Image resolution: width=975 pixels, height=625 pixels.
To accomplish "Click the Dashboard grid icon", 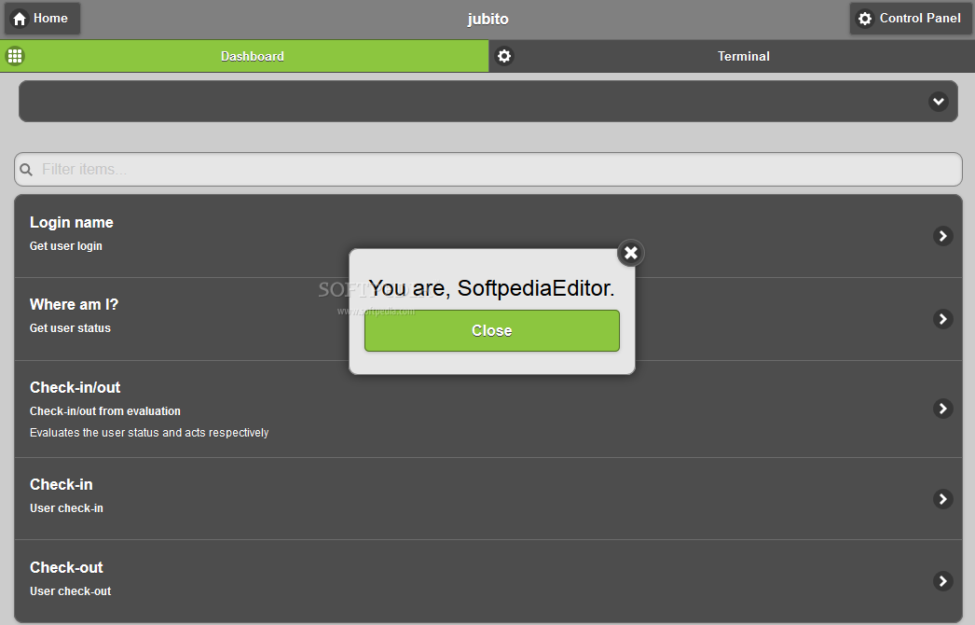I will click(15, 56).
